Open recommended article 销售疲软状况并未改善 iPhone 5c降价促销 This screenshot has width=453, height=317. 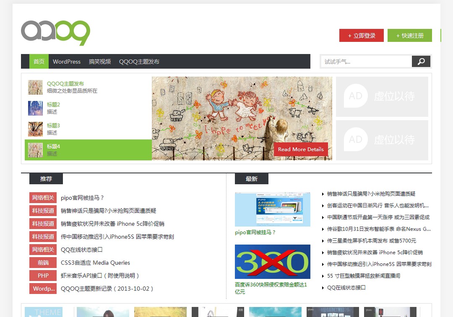pos(112,224)
